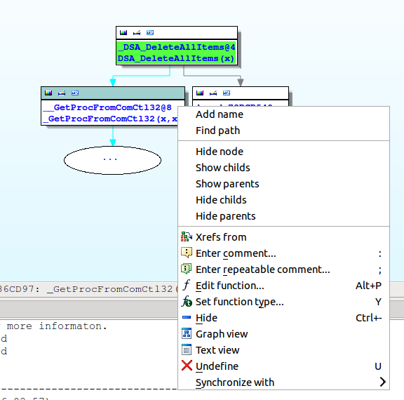Choose Set function type... entry
This screenshot has height=400, width=404.
[283, 302]
